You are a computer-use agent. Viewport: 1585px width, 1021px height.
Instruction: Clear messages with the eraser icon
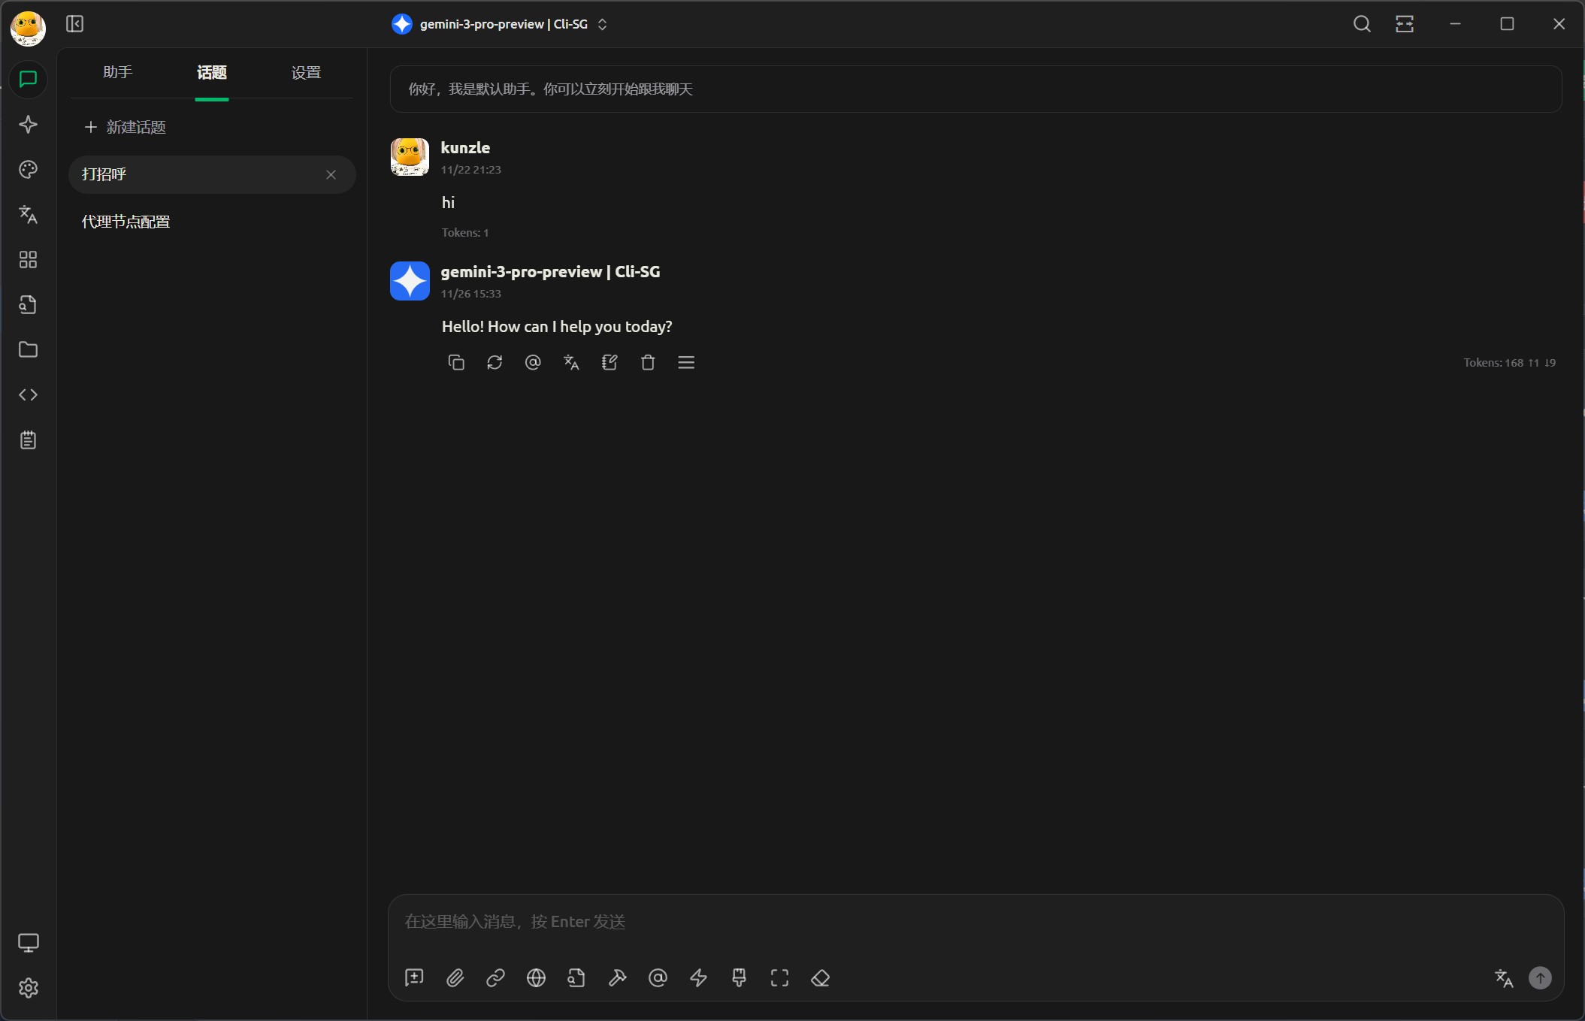point(820,977)
